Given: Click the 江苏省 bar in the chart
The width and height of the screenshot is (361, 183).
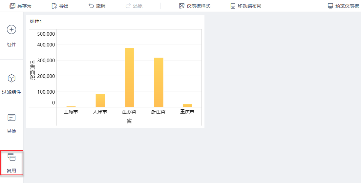Looking at the screenshot, I should (x=129, y=78).
